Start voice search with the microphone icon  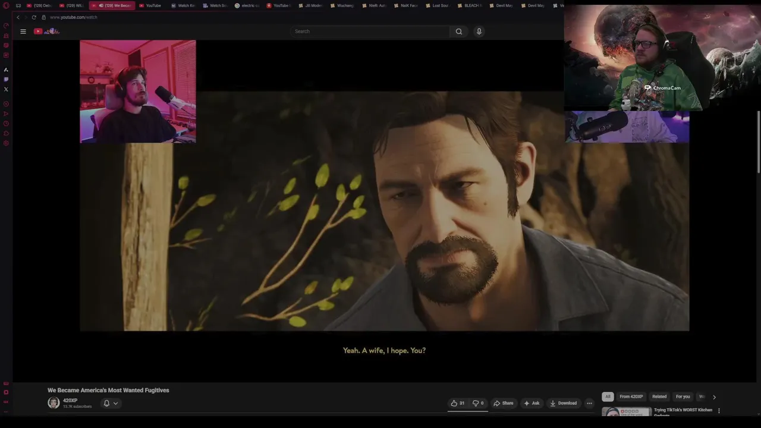(x=479, y=32)
